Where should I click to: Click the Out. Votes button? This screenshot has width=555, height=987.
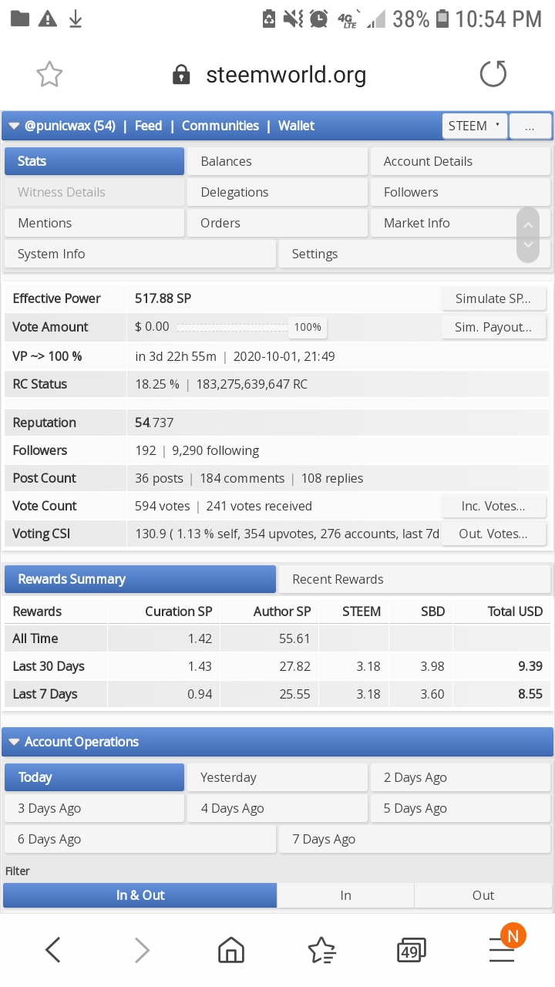click(x=493, y=534)
